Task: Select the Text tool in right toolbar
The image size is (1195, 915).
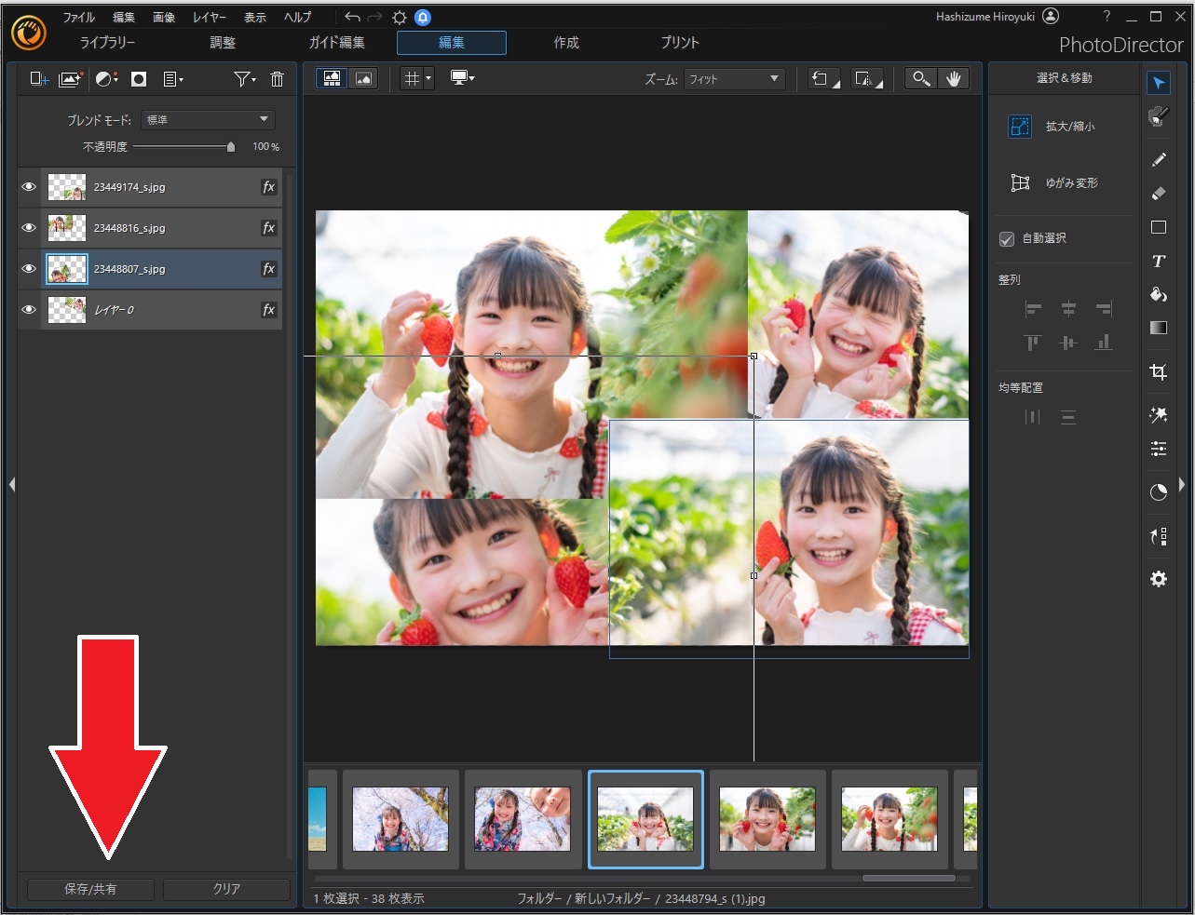Action: pyautogui.click(x=1158, y=262)
